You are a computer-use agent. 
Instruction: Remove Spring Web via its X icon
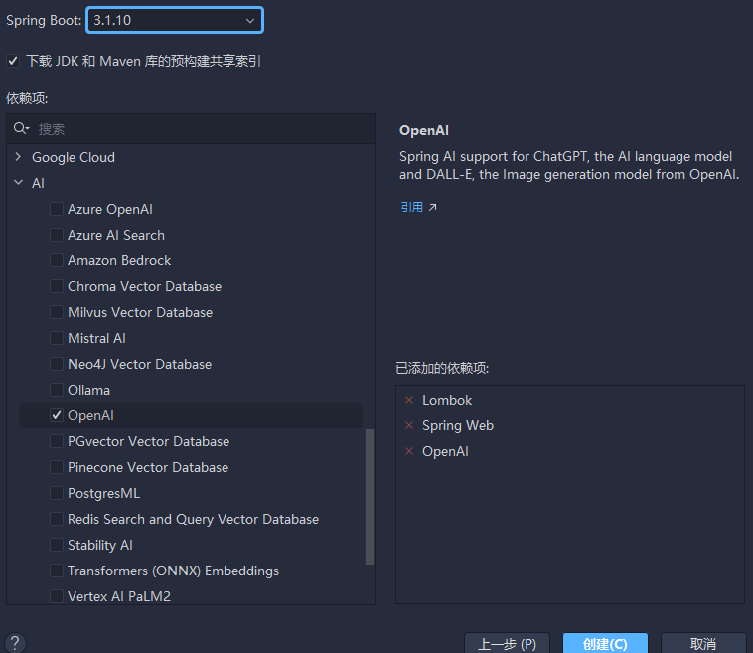click(x=409, y=425)
